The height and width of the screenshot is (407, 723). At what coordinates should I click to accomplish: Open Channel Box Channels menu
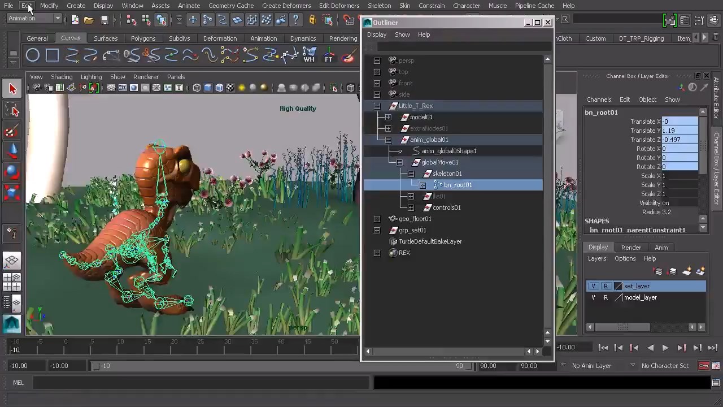[599, 99]
